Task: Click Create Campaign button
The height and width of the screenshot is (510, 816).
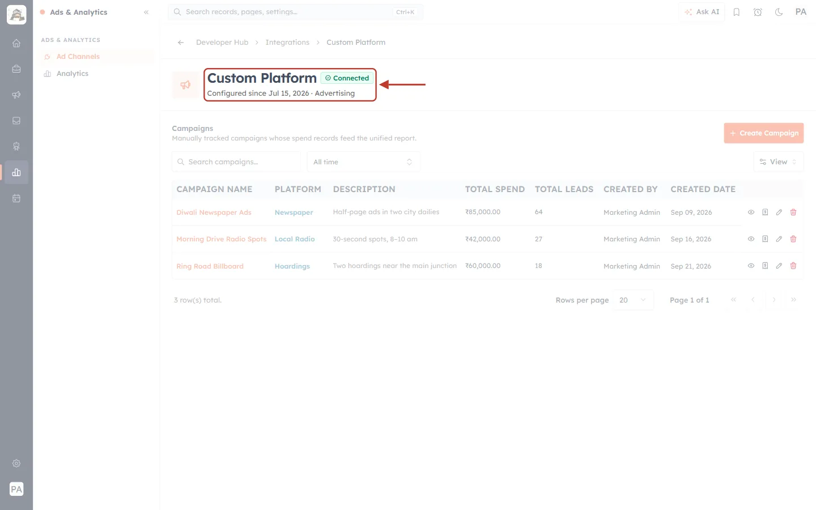Action: click(763, 133)
